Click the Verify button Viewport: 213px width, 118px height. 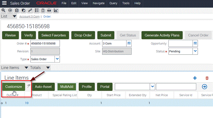point(29,35)
